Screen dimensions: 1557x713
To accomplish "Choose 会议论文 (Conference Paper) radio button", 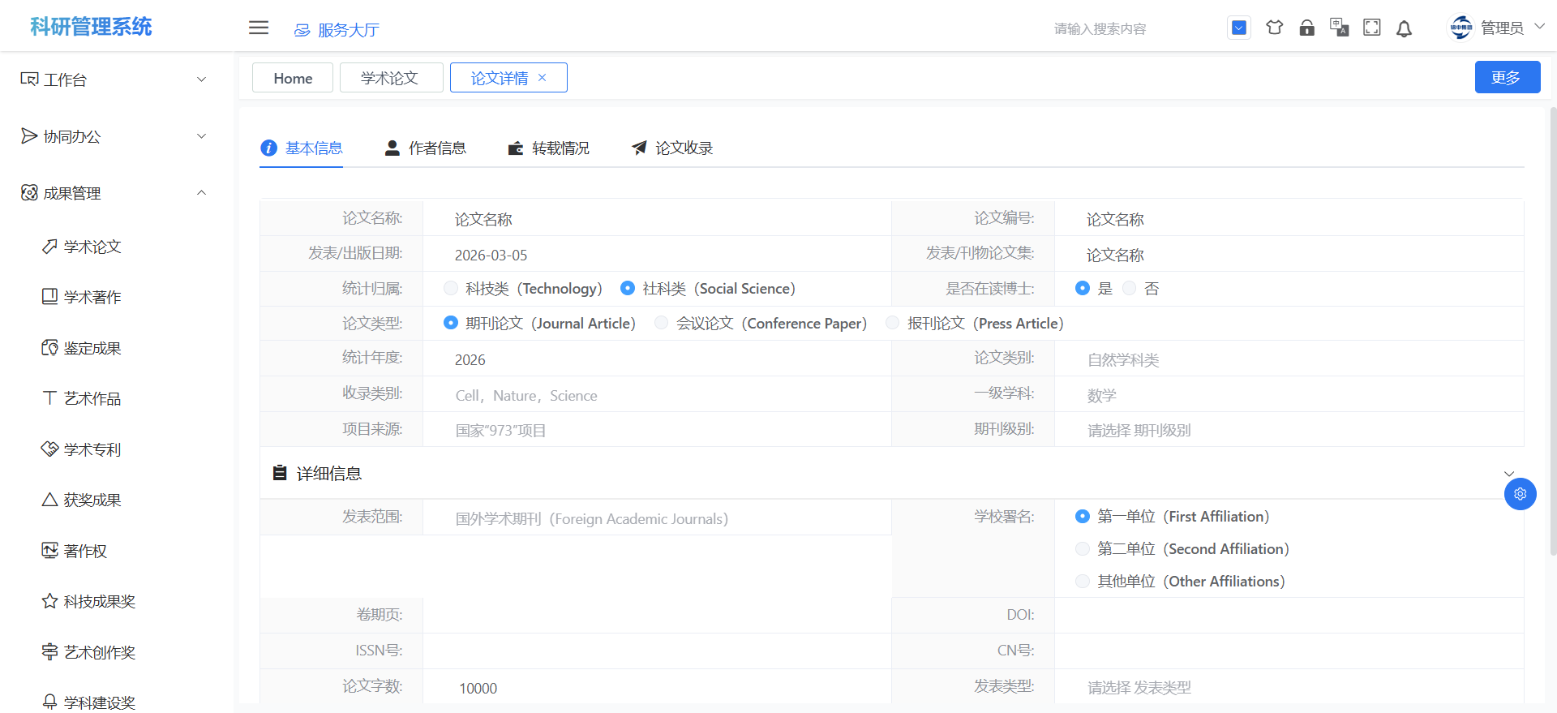I will click(x=662, y=323).
